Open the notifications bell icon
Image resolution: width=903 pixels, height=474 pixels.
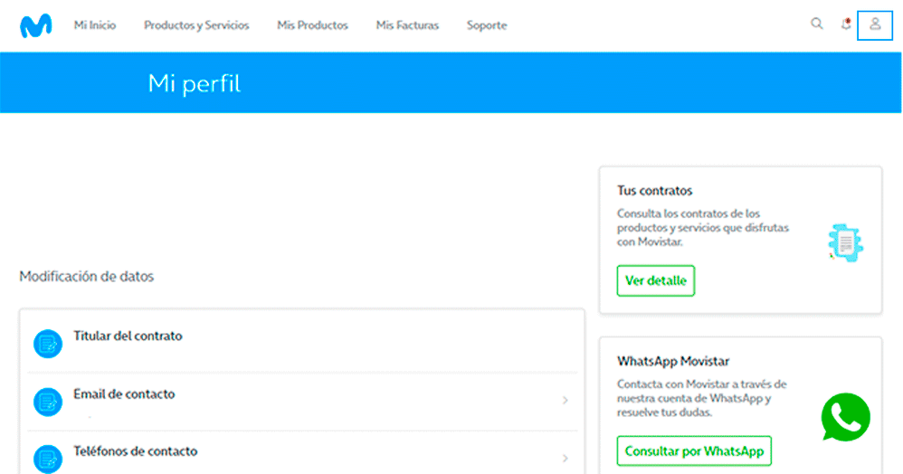(x=846, y=24)
